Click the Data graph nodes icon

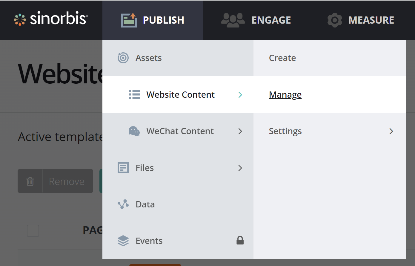click(x=123, y=204)
